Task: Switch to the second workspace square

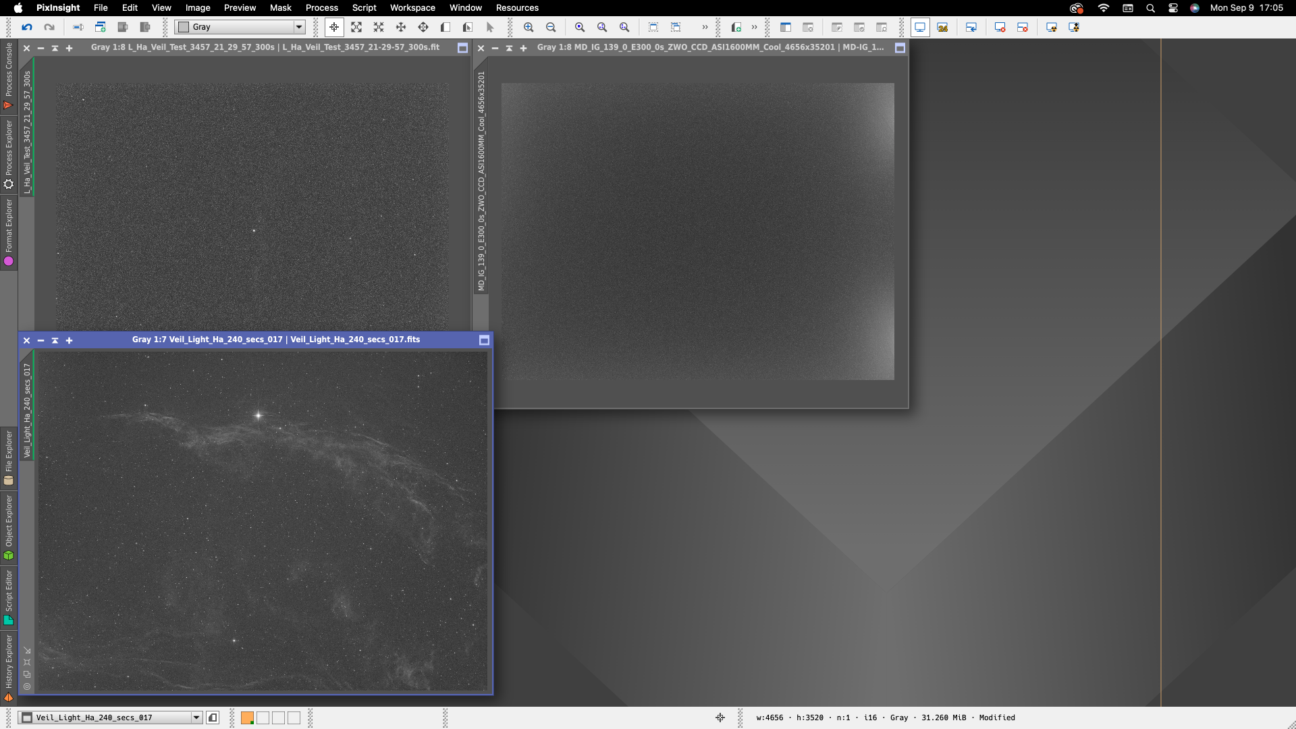Action: (263, 718)
